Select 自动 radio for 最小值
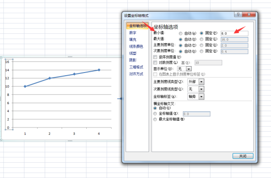 coord(180,33)
